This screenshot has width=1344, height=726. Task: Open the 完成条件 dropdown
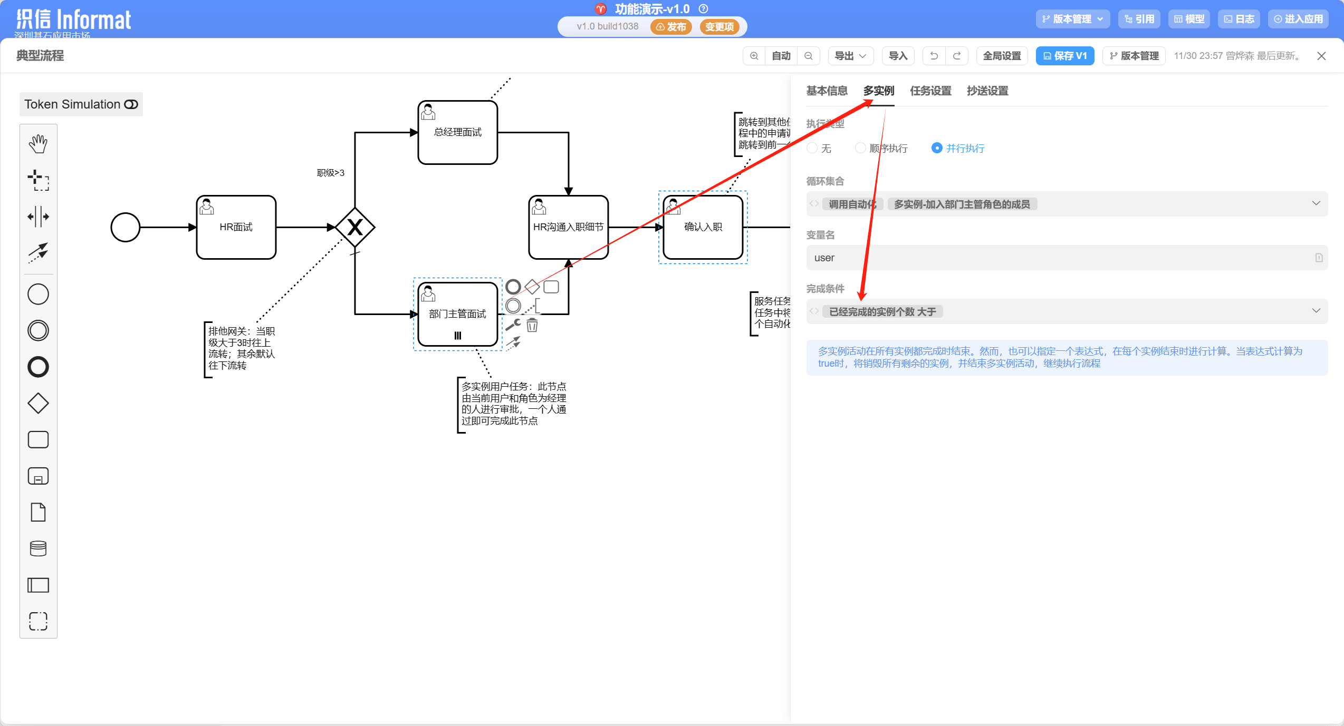click(1316, 311)
